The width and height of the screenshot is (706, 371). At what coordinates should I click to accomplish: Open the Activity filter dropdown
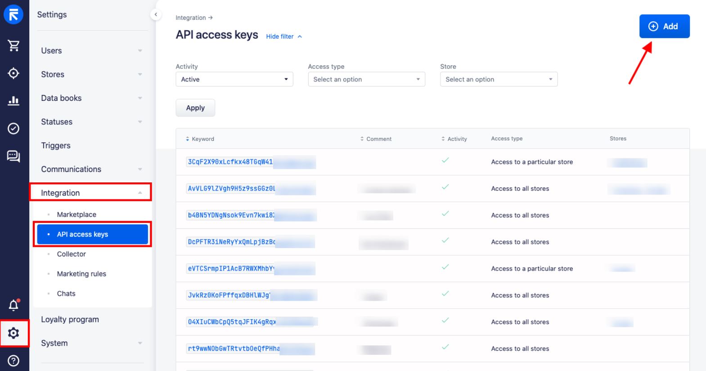click(234, 79)
